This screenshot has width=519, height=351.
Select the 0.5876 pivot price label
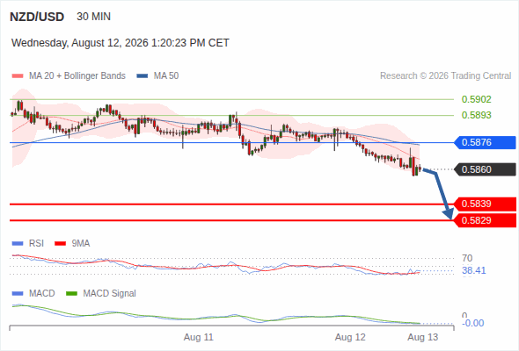click(x=485, y=143)
